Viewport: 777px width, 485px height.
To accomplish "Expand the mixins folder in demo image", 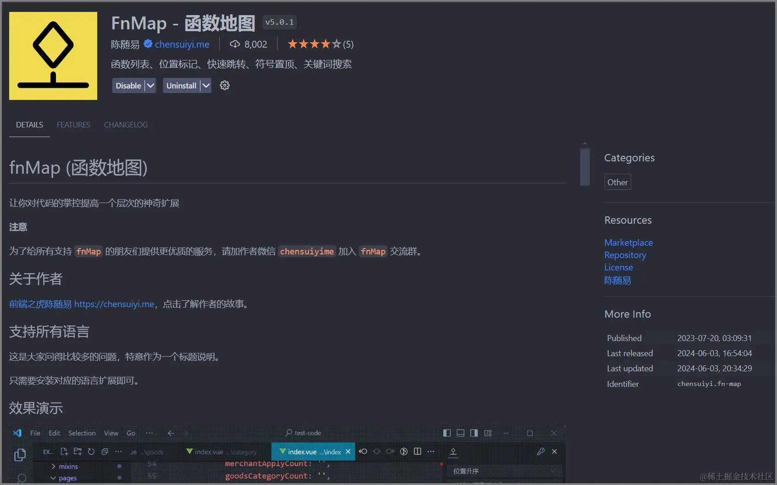I will tap(64, 466).
